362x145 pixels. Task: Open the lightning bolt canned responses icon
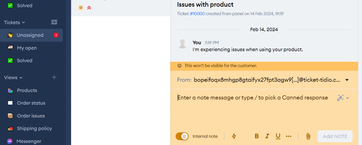click(x=234, y=136)
